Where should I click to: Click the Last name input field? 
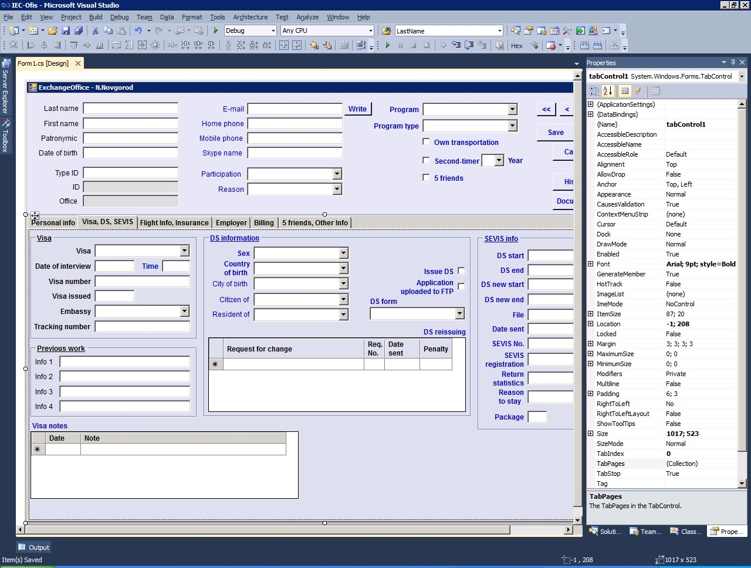(x=131, y=108)
